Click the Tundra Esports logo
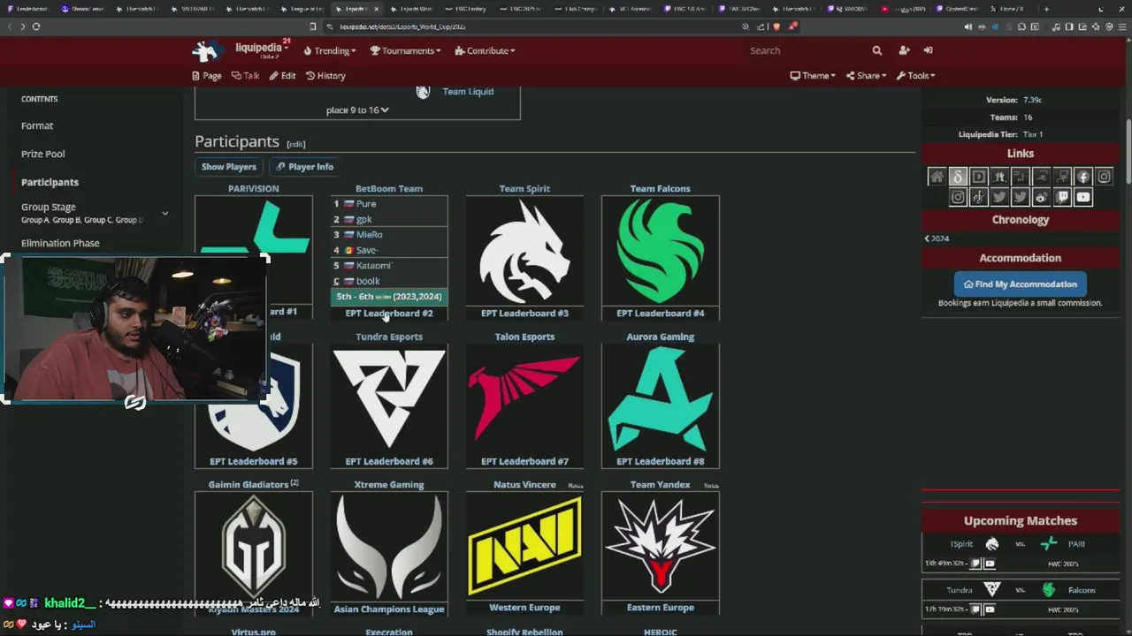Viewport: 1132px width, 636px height. point(389,399)
